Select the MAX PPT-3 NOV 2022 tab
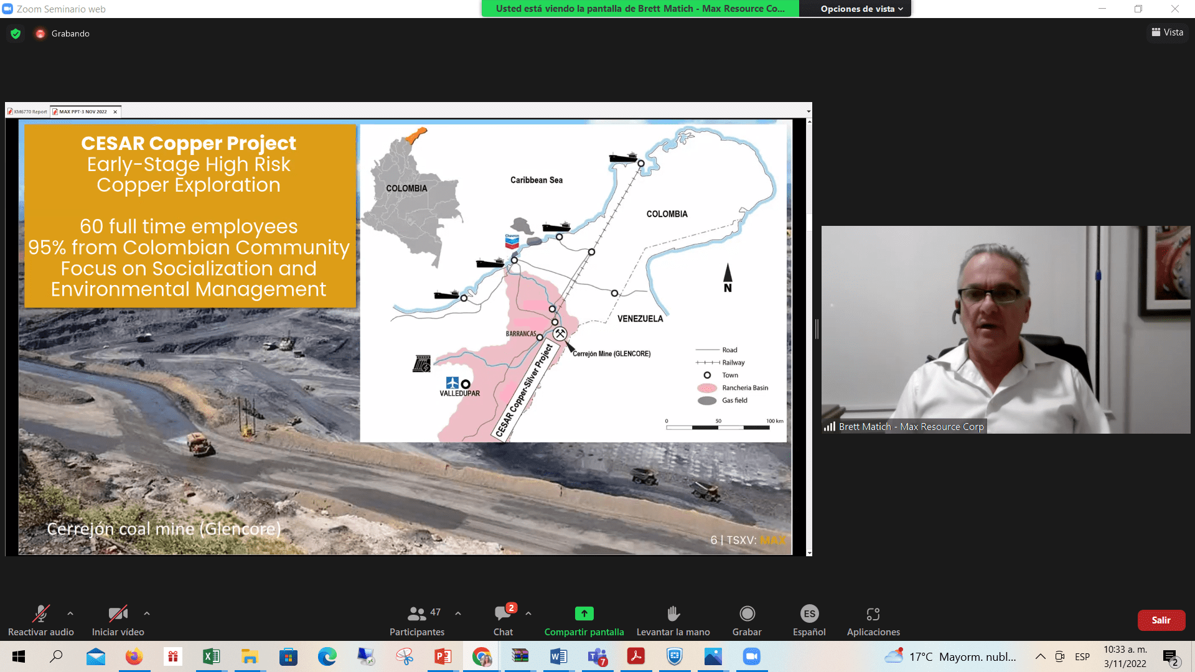The image size is (1195, 672). pos(82,112)
